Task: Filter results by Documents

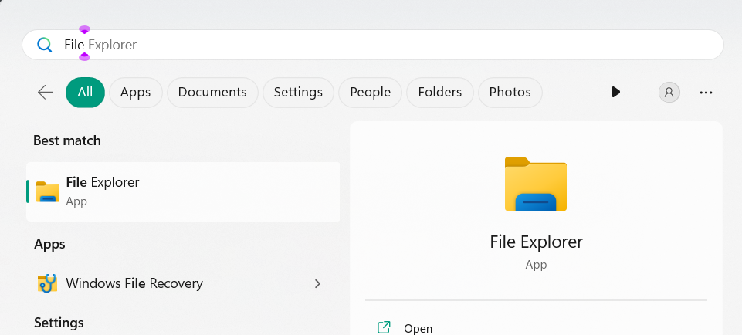Action: pos(212,93)
